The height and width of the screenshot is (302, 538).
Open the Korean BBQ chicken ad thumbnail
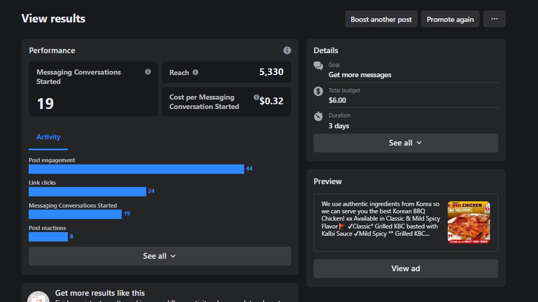469,223
